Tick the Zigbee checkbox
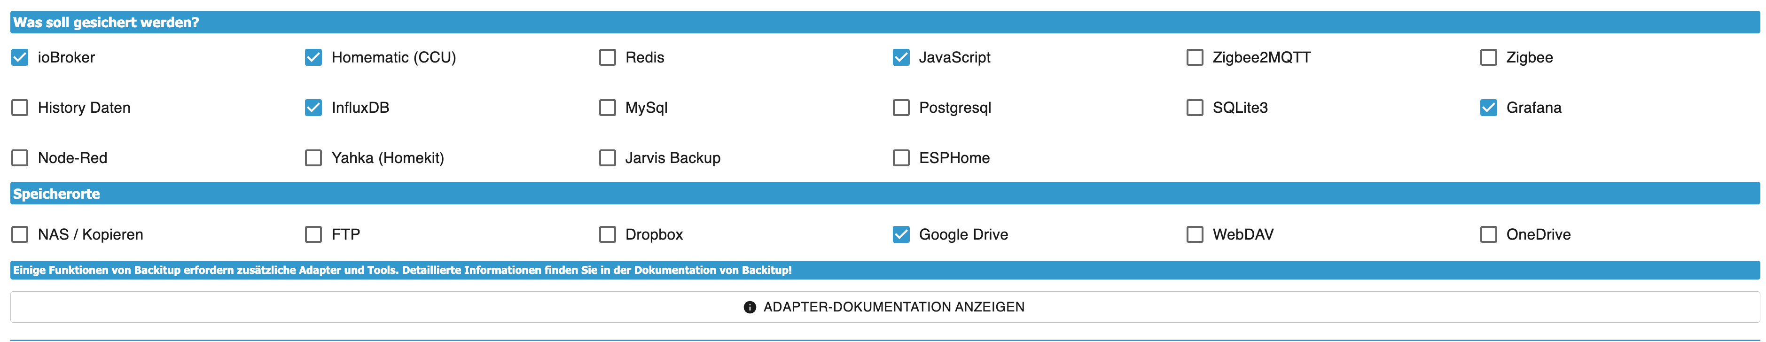Screen dimensions: 1766x342 click(x=1488, y=58)
